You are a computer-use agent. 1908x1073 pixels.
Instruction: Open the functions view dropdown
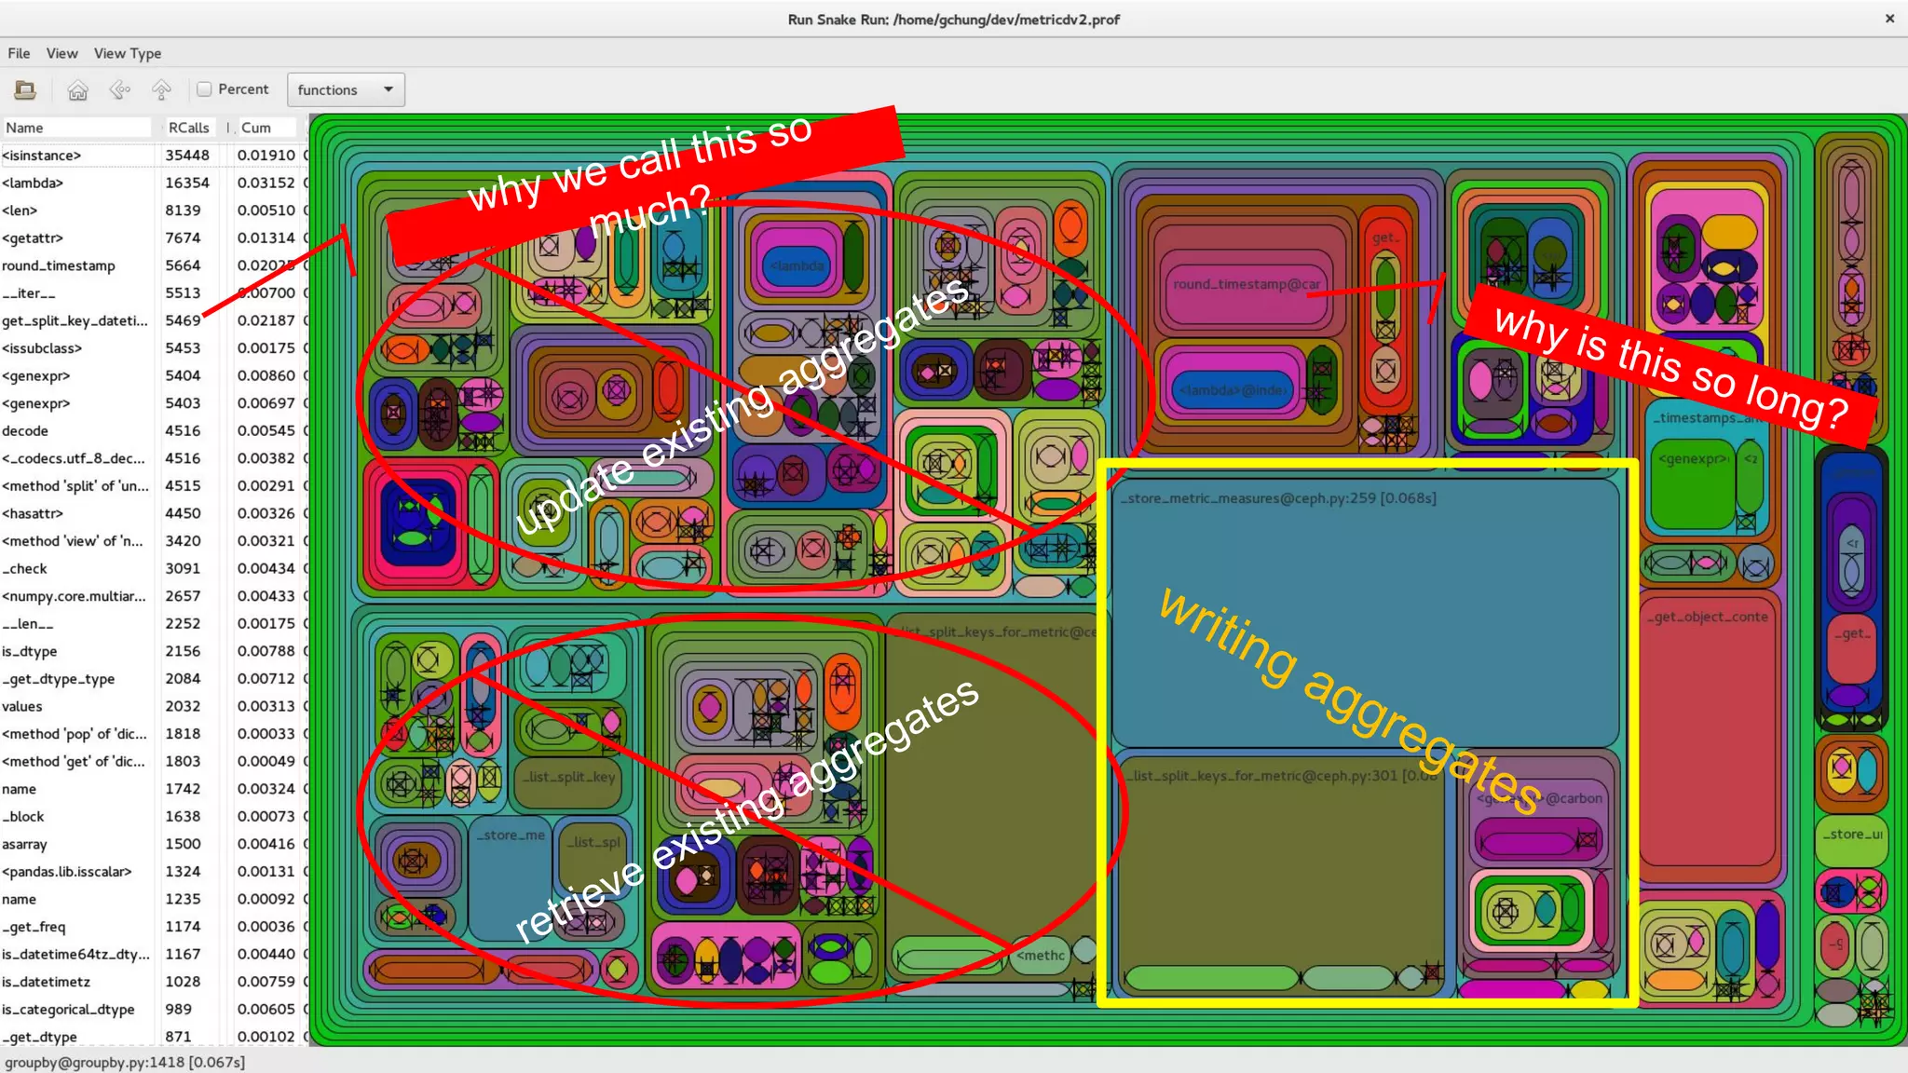point(346,89)
